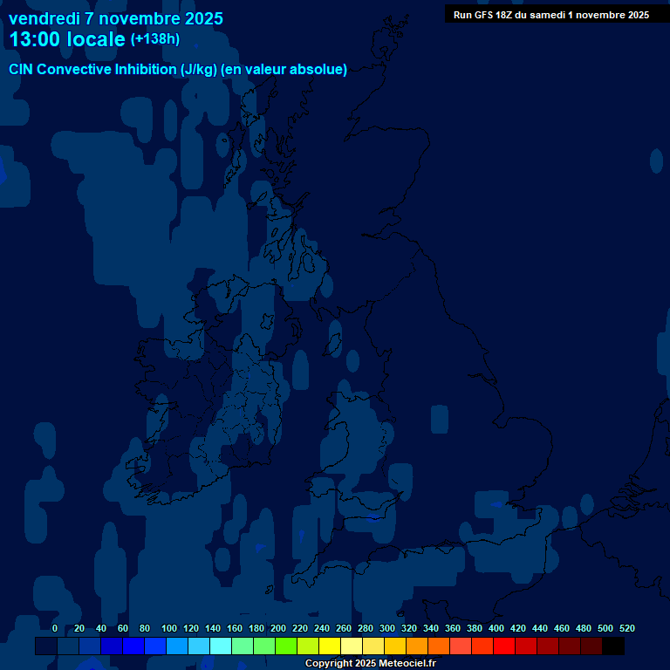Pick the darkest navy swatch at legend's left end
Viewport: 670px width, 670px height.
click(46, 646)
